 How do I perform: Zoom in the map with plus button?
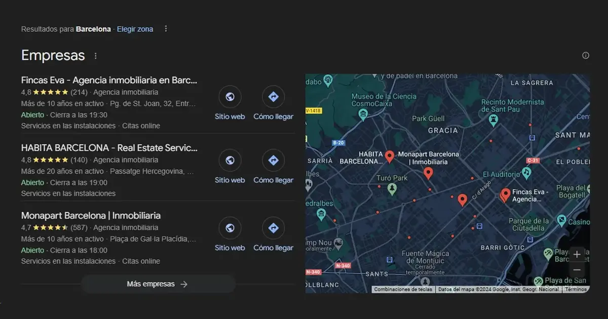pyautogui.click(x=577, y=255)
